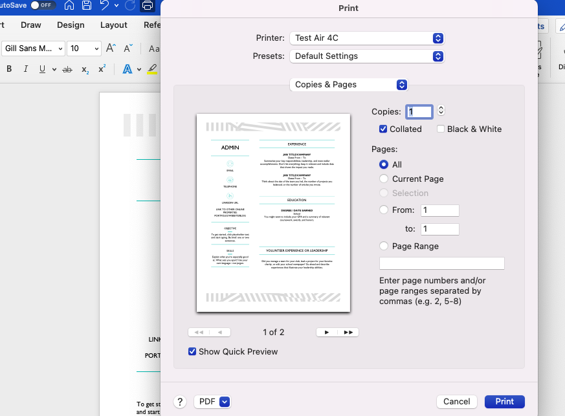
Task: Click the Save icon in the title bar
Action: coord(87,5)
